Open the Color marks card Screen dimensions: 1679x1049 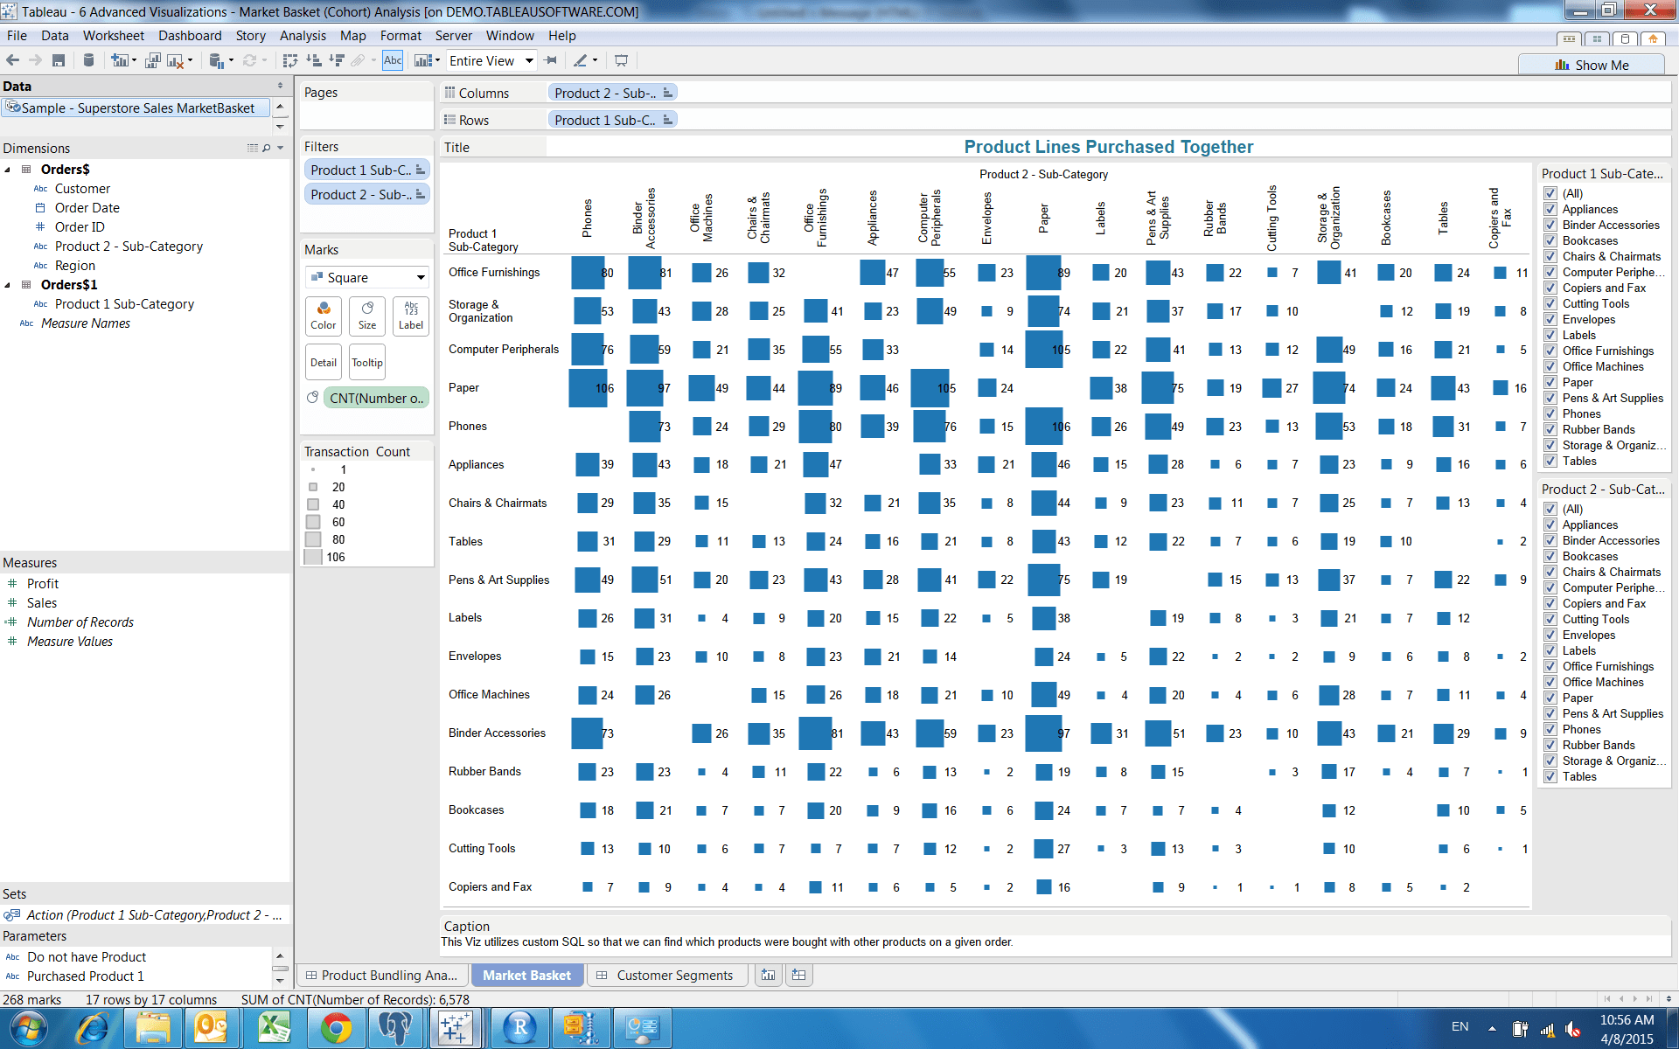coord(324,315)
